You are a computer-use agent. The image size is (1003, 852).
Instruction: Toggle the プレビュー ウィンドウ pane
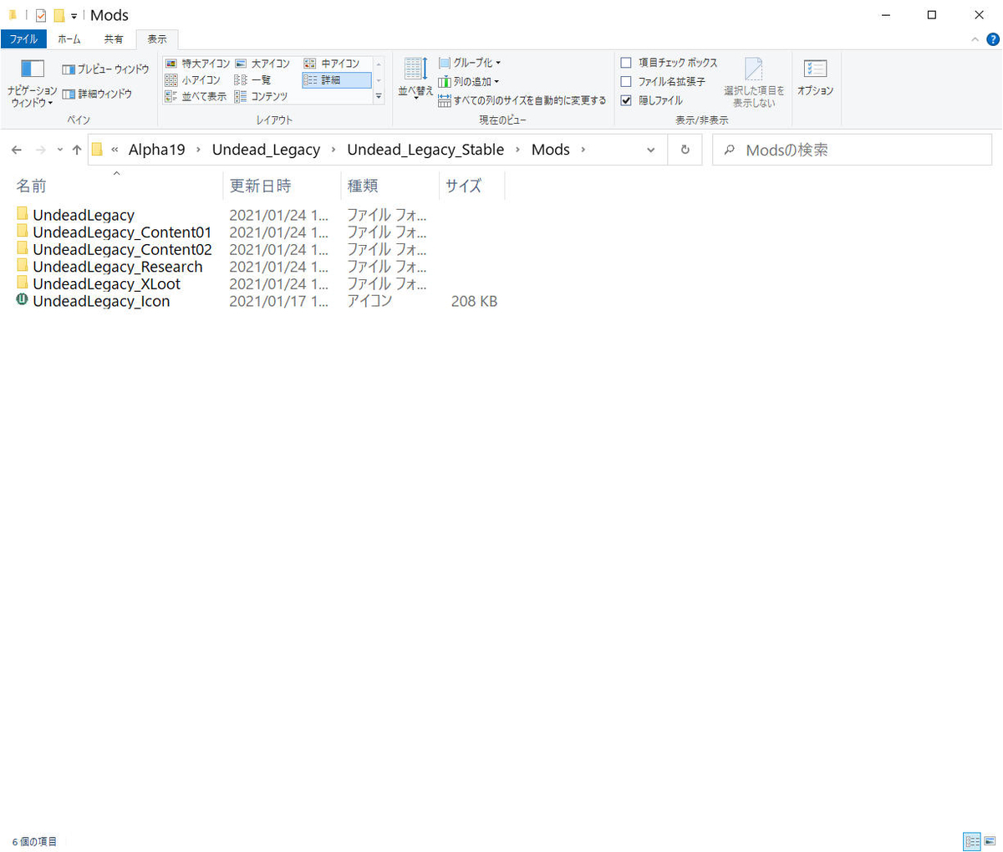[x=105, y=69]
